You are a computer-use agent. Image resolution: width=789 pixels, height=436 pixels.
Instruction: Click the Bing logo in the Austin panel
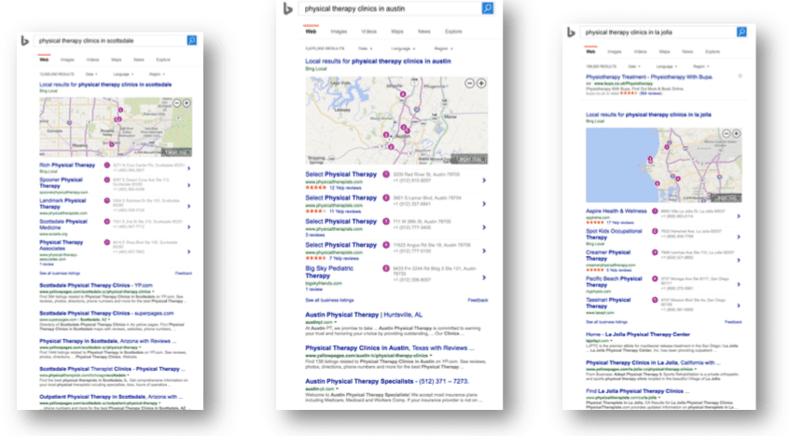click(288, 8)
